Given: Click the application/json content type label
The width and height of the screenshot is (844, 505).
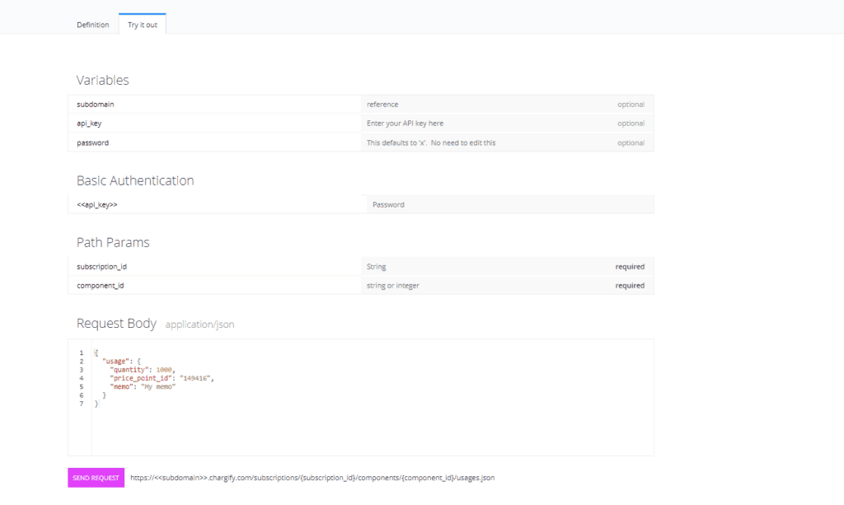Looking at the screenshot, I should (x=199, y=325).
